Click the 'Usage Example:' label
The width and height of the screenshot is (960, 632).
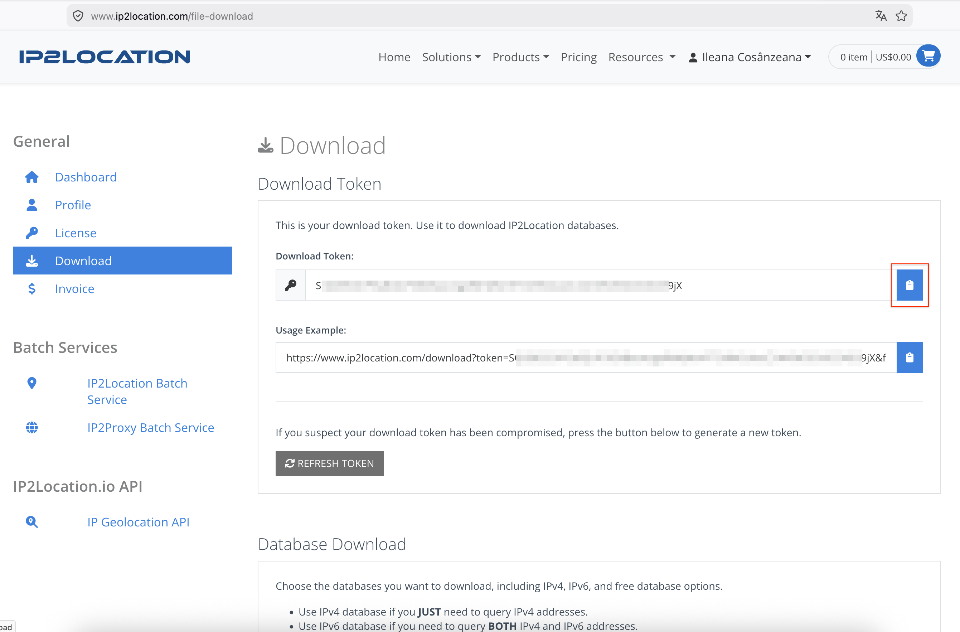click(311, 330)
